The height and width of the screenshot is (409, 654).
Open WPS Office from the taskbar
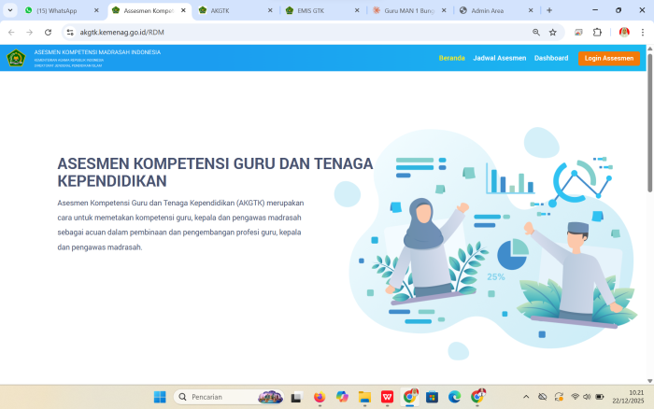[387, 397]
